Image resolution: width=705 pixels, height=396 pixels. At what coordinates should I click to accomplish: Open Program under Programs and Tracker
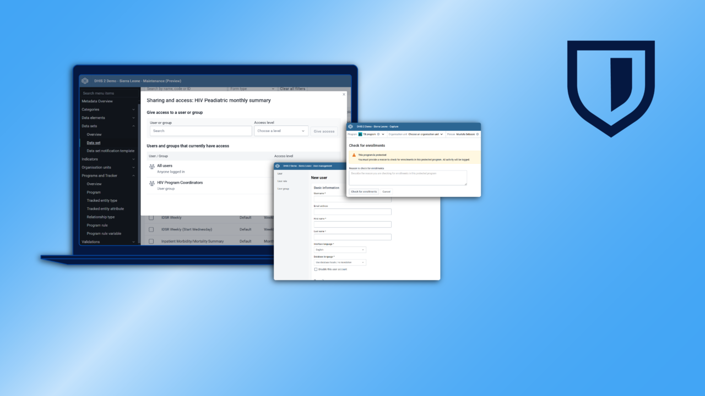[94, 192]
